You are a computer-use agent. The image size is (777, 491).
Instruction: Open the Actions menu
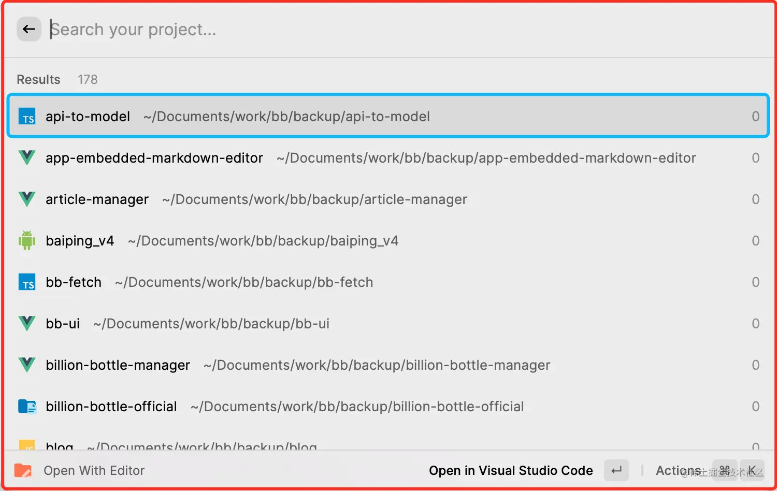(678, 470)
